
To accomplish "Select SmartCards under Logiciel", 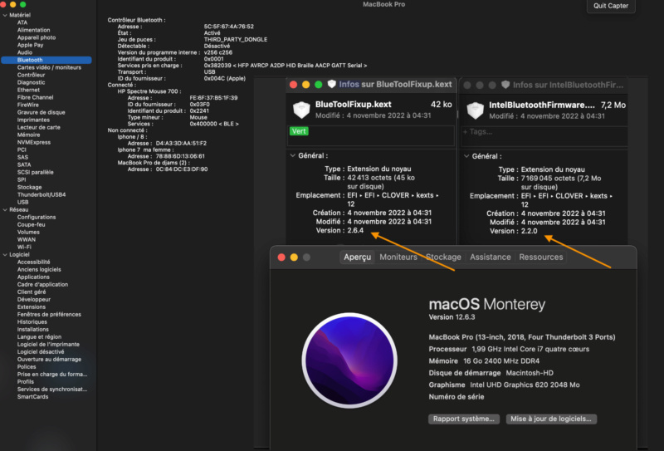I will click(32, 397).
